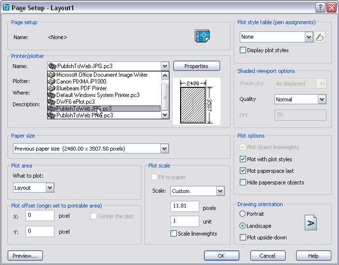Click the Properties button
This screenshot has height=265, width=339.
coord(196,66)
